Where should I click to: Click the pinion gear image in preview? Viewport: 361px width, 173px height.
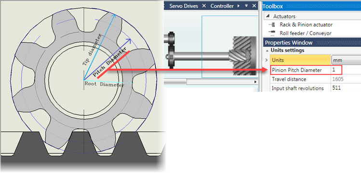(242, 56)
